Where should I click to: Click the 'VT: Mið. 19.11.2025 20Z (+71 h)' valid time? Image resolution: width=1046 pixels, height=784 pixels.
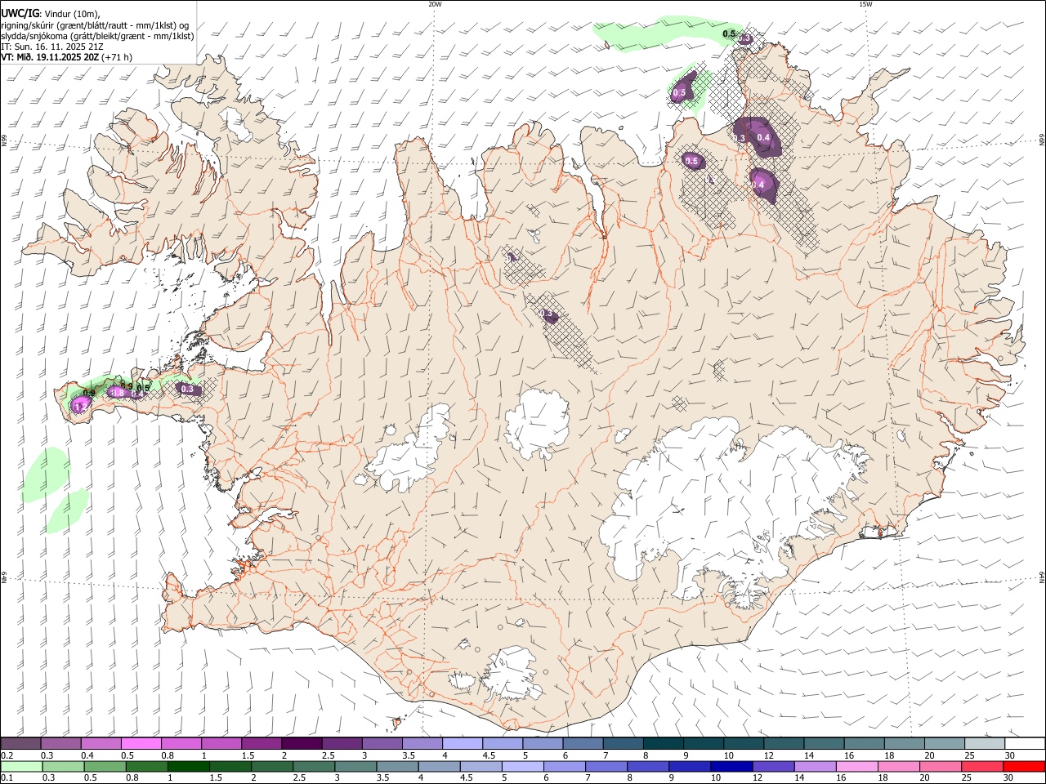click(67, 57)
